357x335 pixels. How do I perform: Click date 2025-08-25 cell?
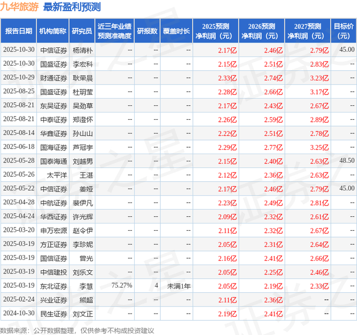(19, 91)
